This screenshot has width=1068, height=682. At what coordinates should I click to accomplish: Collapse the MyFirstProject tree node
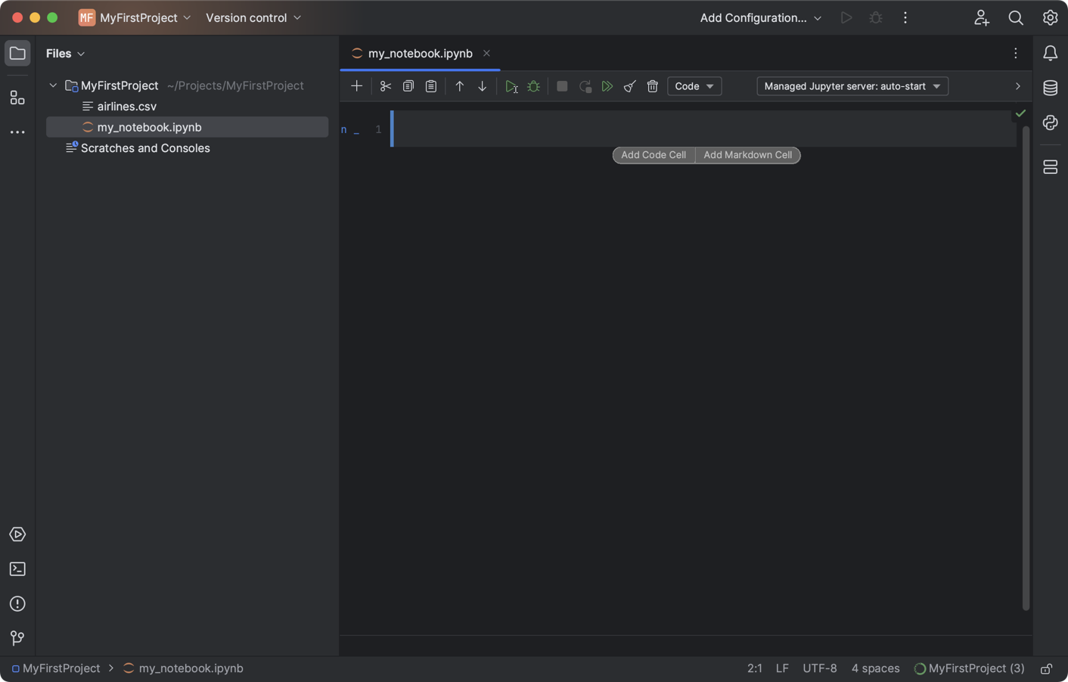coord(53,85)
